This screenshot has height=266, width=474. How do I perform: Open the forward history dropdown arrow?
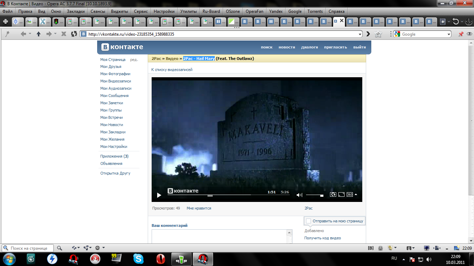click(55, 34)
